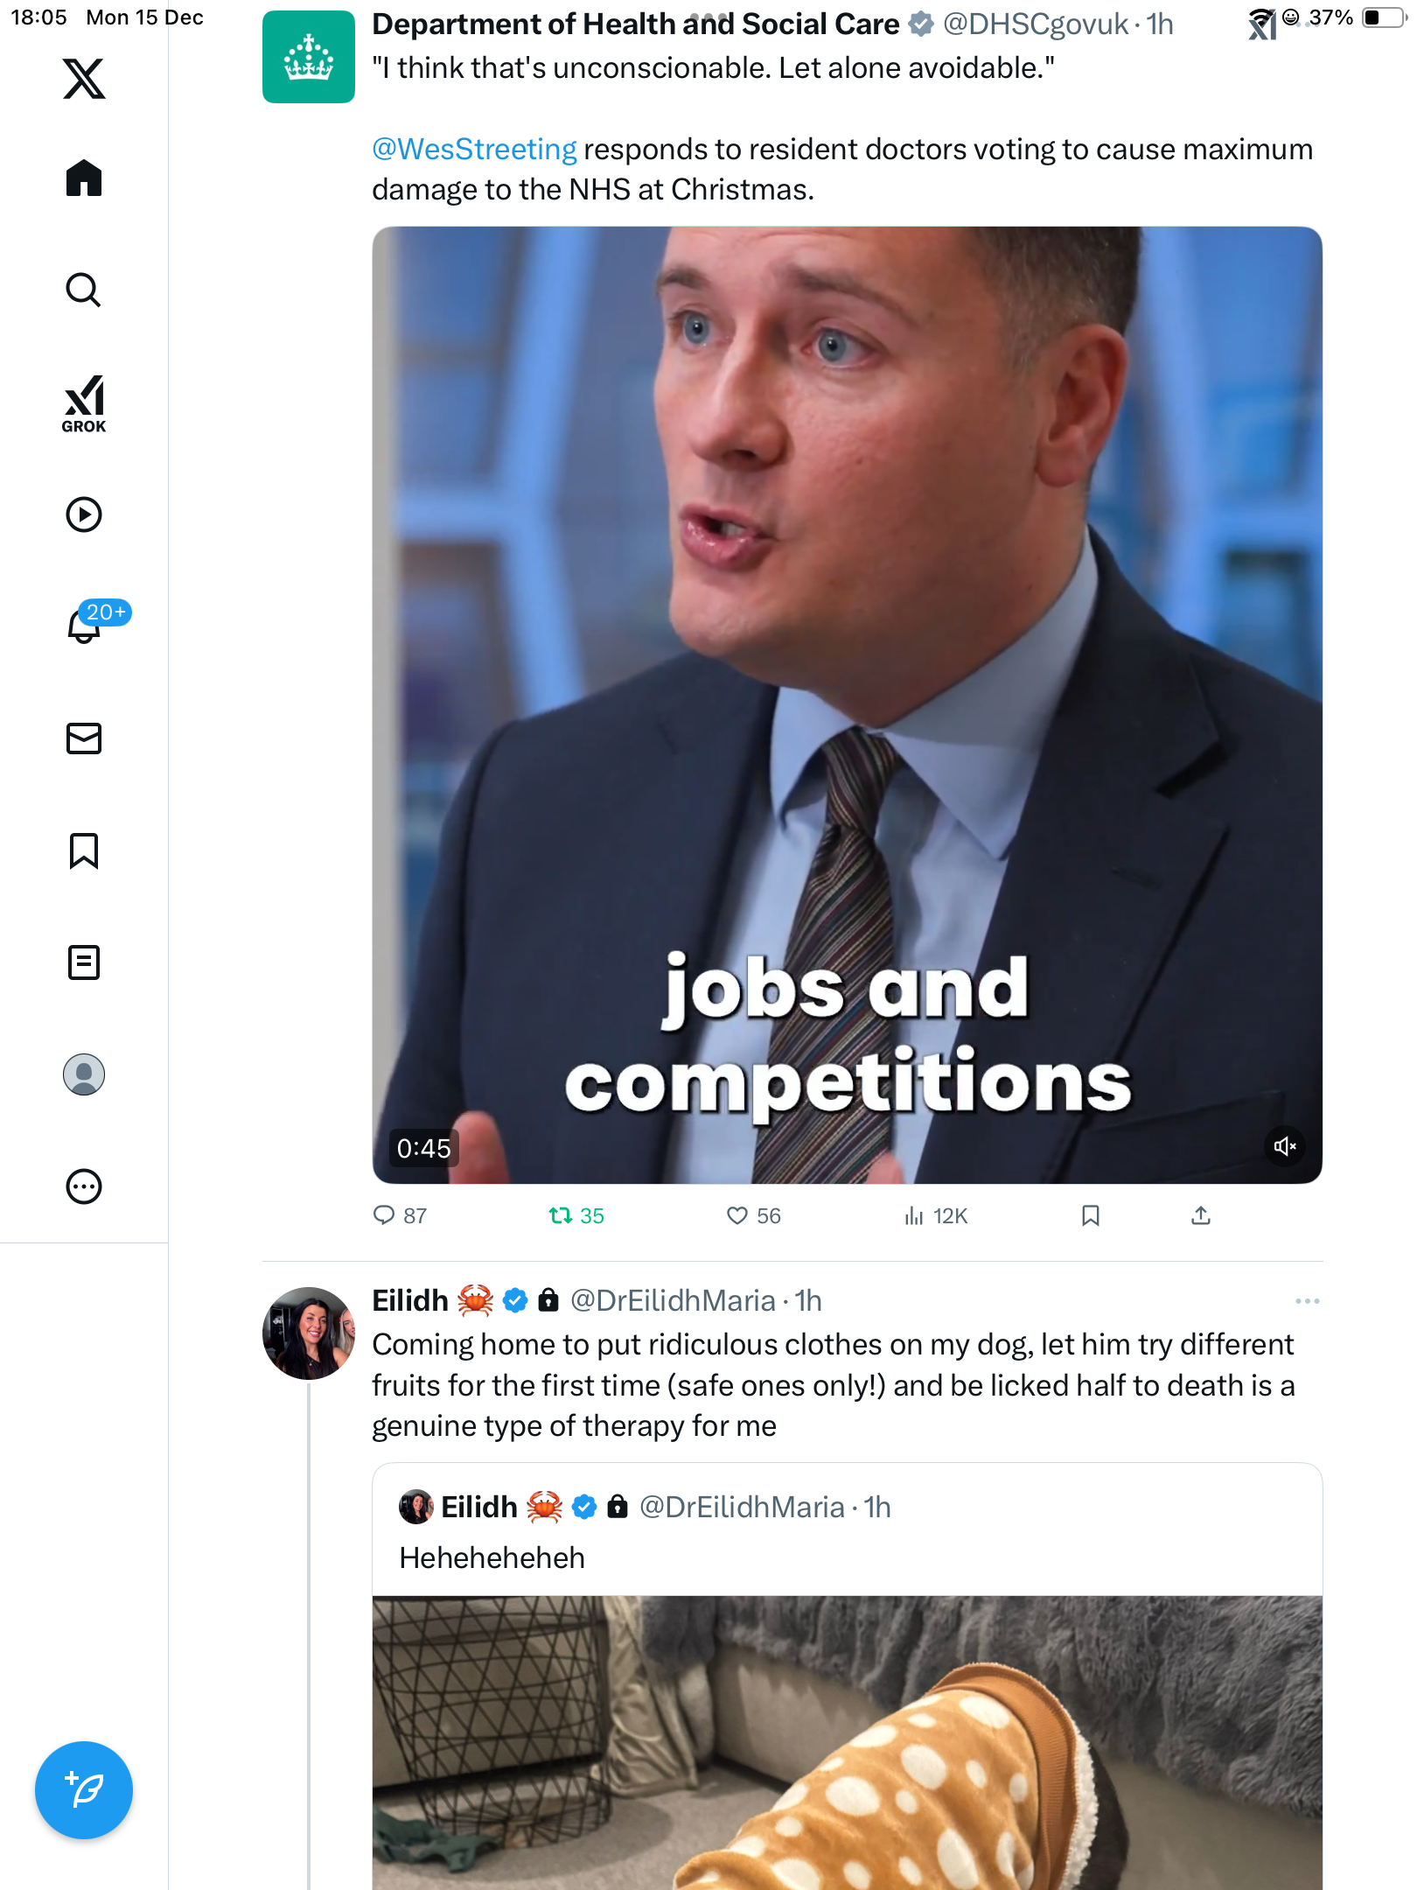Undo repost on the DHSC tweet

[561, 1215]
